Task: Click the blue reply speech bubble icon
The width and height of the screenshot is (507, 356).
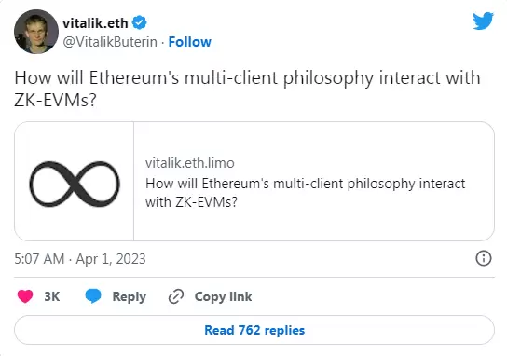Action: tap(93, 296)
